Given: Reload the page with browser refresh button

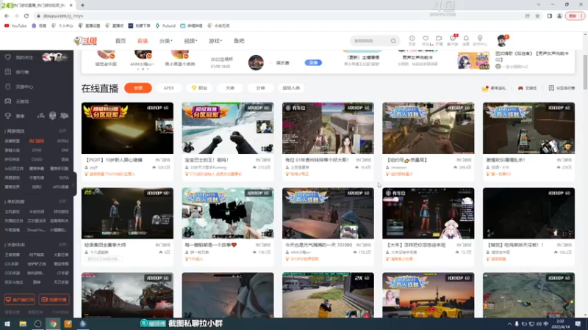Looking at the screenshot, I should click(x=26, y=15).
